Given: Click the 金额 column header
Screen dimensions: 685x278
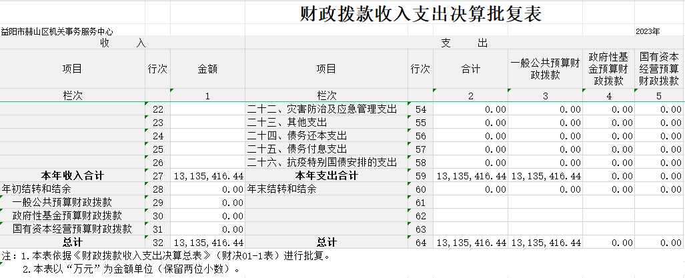Looking at the screenshot, I should coord(207,69).
